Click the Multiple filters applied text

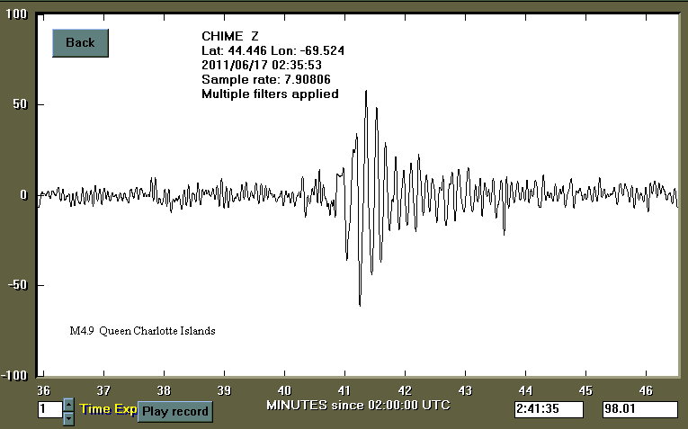point(270,94)
